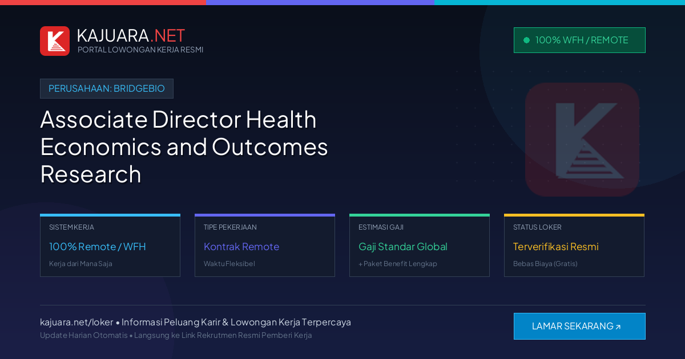Click the 'Kerja dari Mana Saja' text

(x=80, y=264)
